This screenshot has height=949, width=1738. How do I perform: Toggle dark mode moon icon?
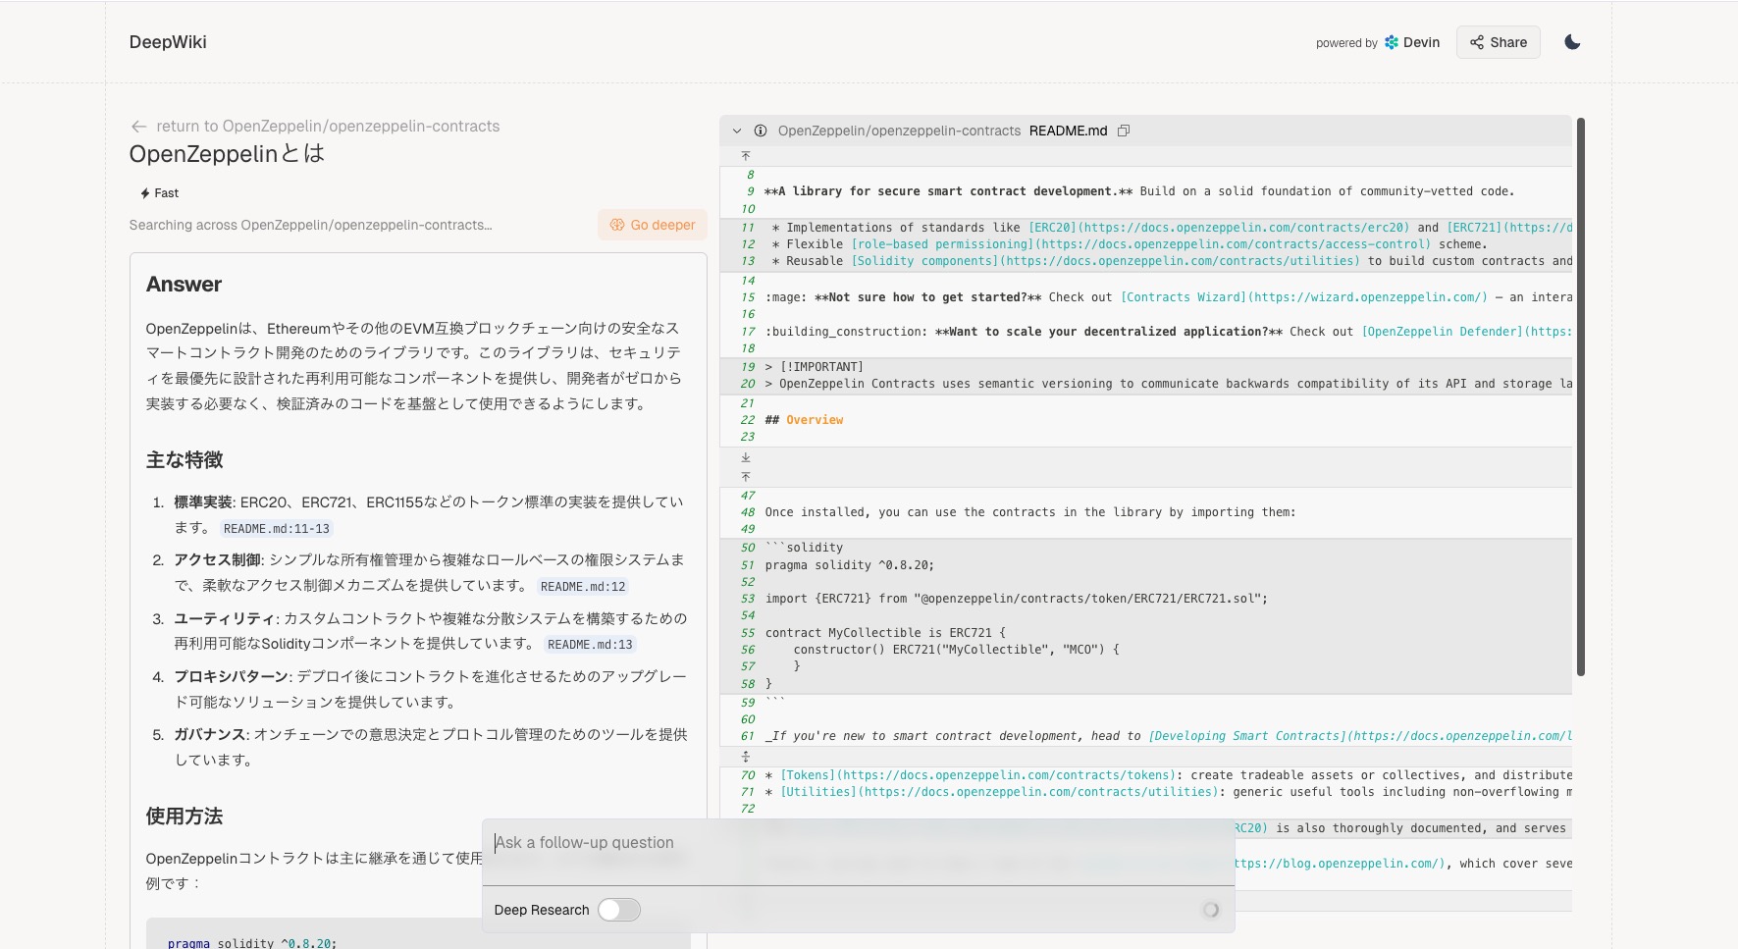tap(1572, 42)
